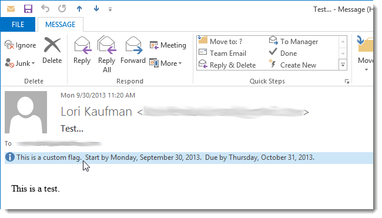This screenshot has width=382, height=218.
Task: Click the Move folder icon
Action: [x=365, y=44]
